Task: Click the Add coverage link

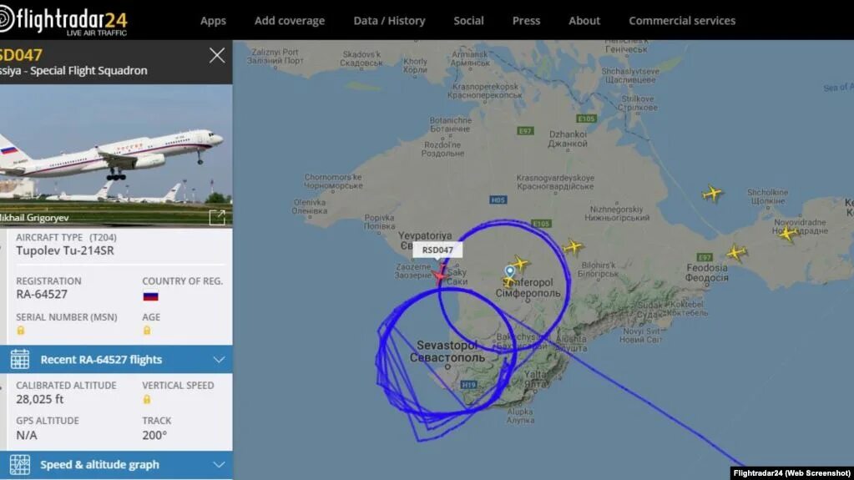Action: click(x=290, y=21)
